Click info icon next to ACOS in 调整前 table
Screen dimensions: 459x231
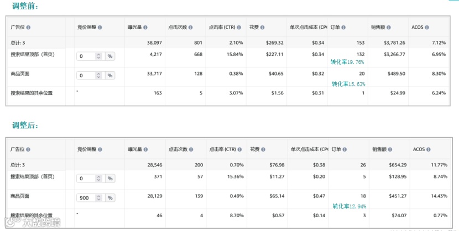click(x=427, y=28)
